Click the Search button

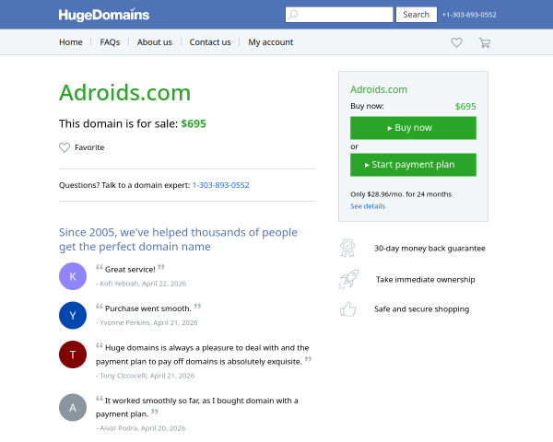(417, 15)
